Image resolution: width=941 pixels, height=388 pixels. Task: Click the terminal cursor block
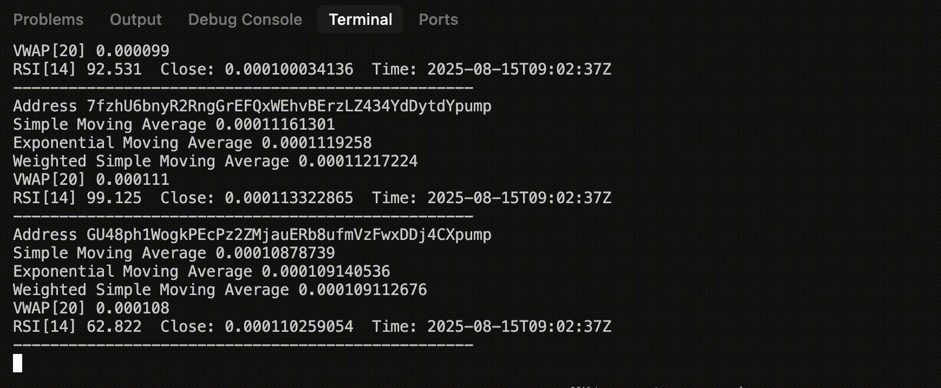tap(18, 363)
